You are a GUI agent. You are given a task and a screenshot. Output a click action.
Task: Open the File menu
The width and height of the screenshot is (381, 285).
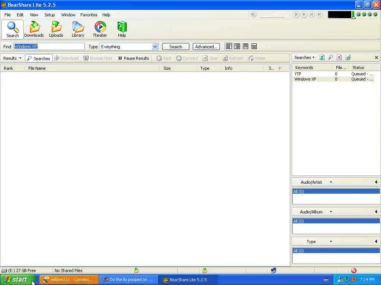(7, 15)
